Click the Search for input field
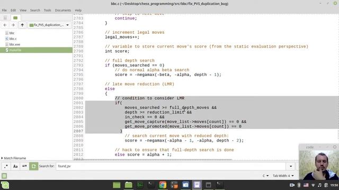Viewport: 339px width, 190px height. (x=171, y=166)
